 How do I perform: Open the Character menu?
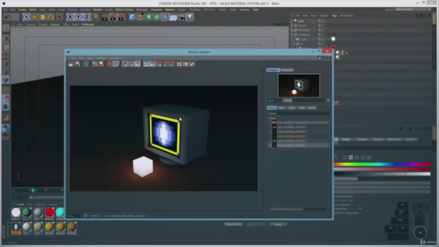(x=156, y=10)
